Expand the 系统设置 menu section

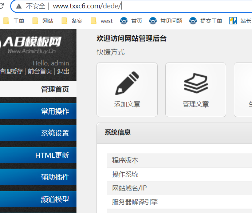point(38,133)
